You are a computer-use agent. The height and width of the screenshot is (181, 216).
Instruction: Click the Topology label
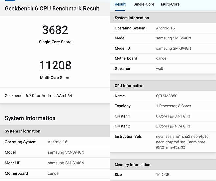[x=122, y=106]
